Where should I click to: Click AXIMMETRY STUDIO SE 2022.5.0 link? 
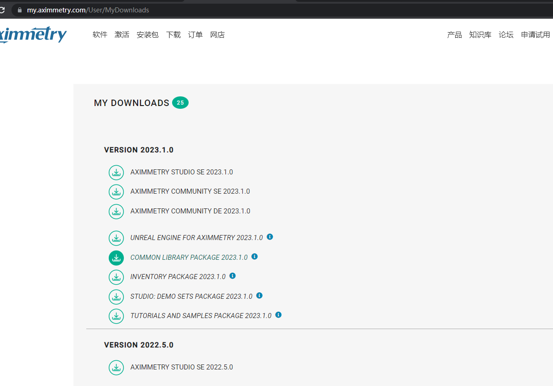(x=181, y=367)
